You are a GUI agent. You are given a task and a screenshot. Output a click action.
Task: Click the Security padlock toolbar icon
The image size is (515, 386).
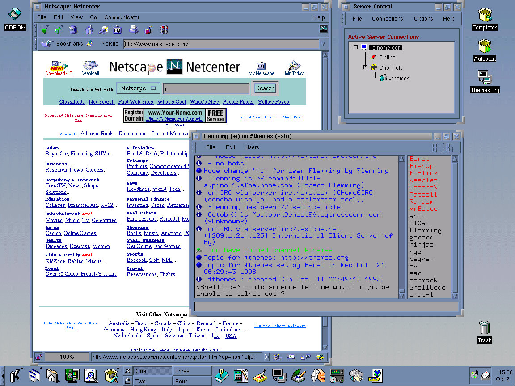[149, 30]
